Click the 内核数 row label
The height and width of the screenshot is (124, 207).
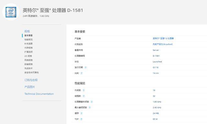point(78,90)
